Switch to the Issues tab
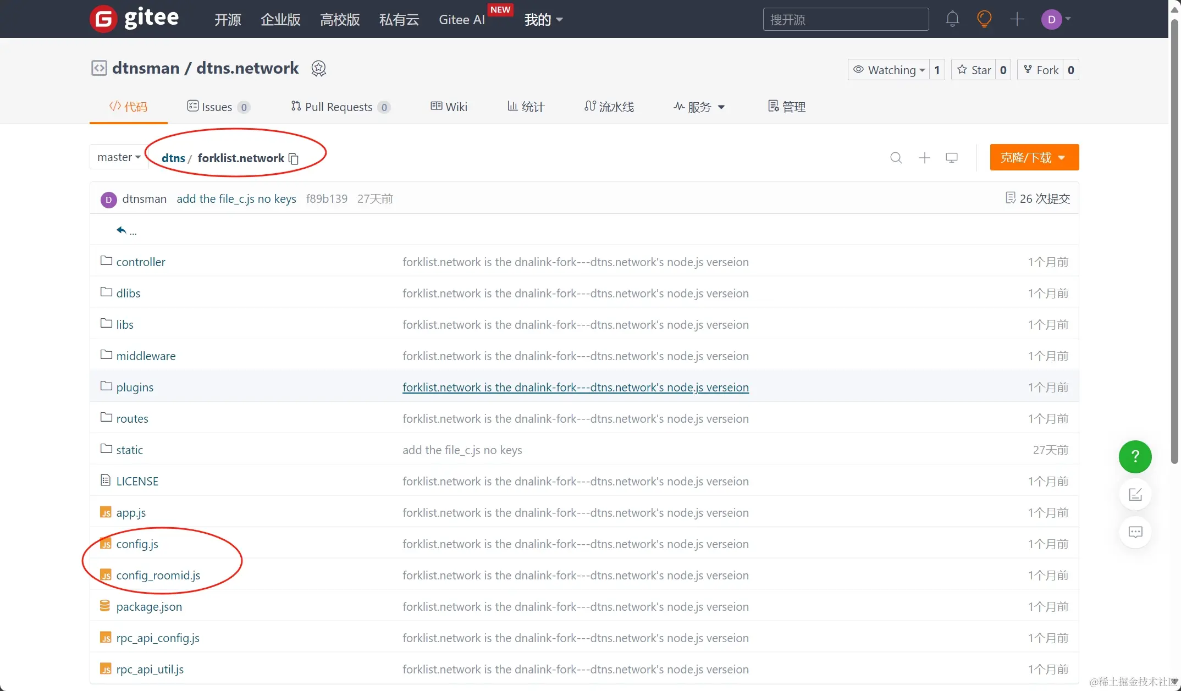 tap(218, 107)
